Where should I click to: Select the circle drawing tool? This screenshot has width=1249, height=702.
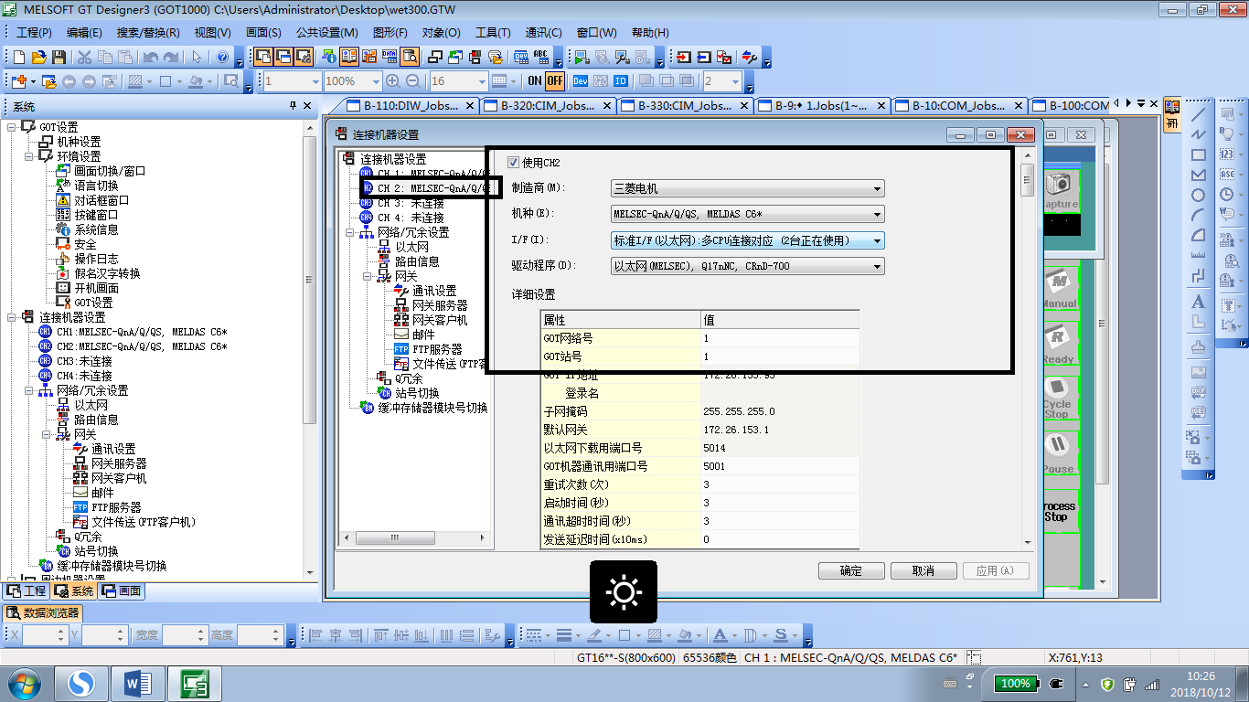pos(1198,195)
